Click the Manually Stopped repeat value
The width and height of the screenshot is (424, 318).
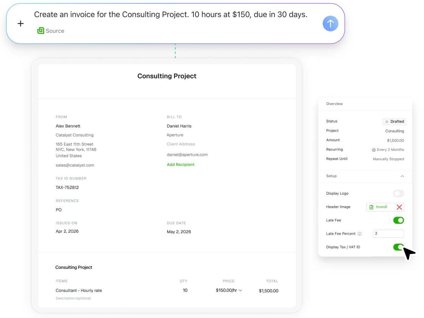point(388,159)
